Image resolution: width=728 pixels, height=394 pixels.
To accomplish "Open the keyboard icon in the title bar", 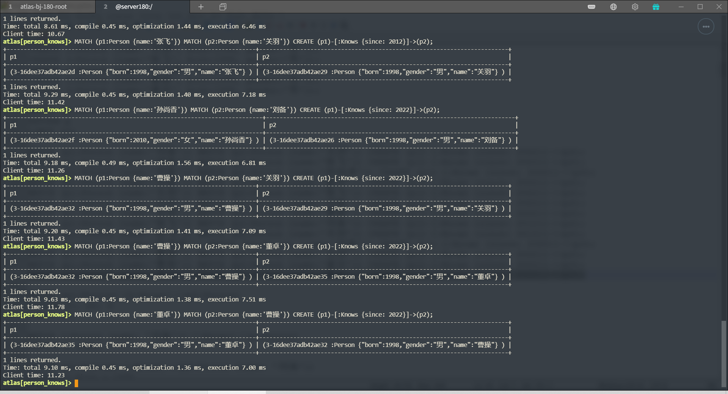I will (x=591, y=7).
